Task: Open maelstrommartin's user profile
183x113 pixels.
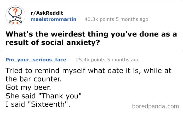Action: tap(54, 19)
